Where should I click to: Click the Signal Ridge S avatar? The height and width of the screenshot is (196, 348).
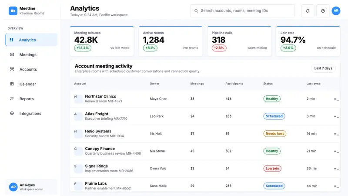point(78,169)
